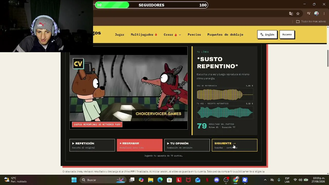Click the Acceso login button
Screen dimensions: 329x185
point(287,34)
